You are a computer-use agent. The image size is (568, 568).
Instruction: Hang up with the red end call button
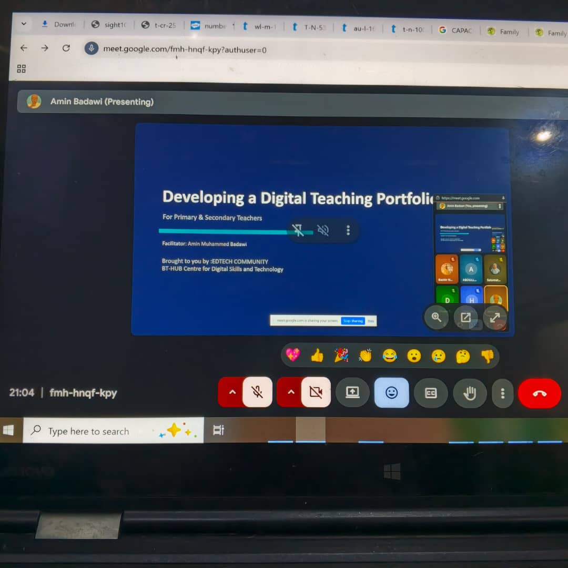tap(539, 392)
